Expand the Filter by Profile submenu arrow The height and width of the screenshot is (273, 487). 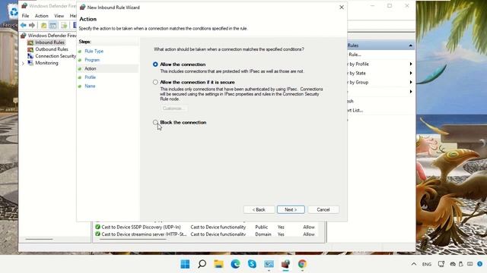point(411,64)
